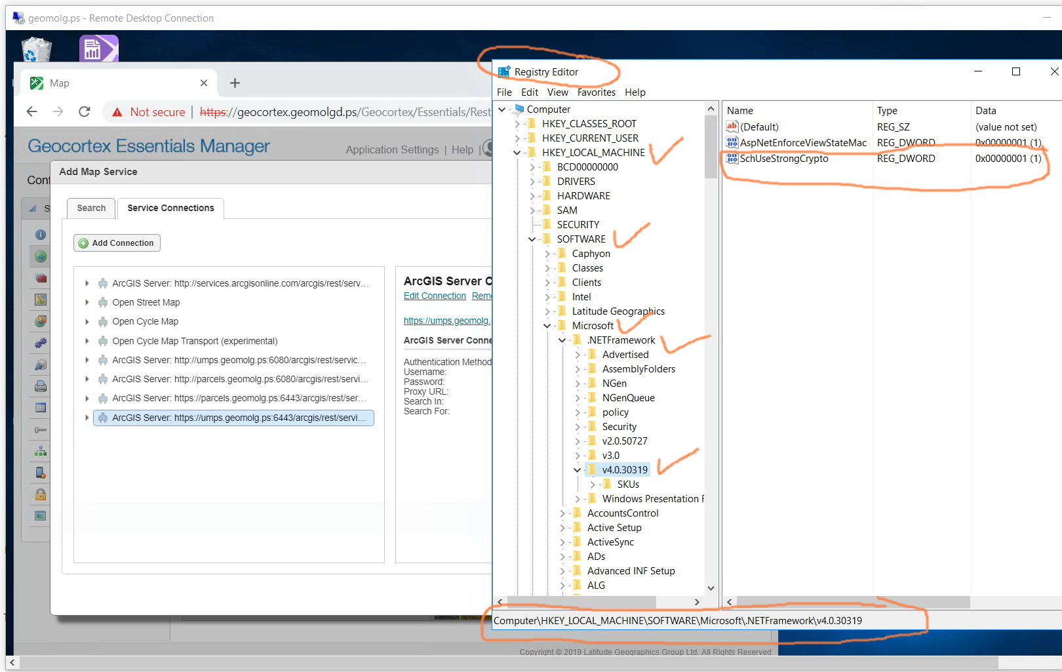Expand the Latitude Geographics key
Viewport: 1062px width, 672px height.
tap(547, 311)
